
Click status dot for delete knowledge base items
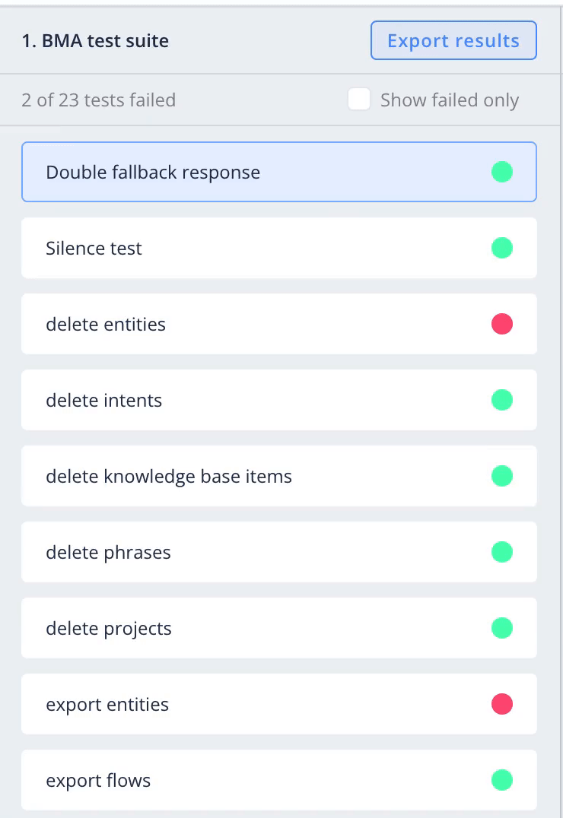[x=502, y=476]
